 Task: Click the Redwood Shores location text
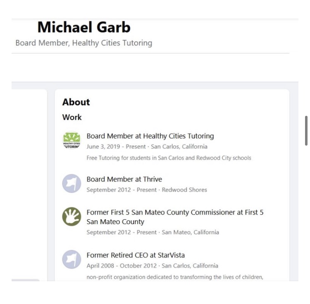(184, 190)
